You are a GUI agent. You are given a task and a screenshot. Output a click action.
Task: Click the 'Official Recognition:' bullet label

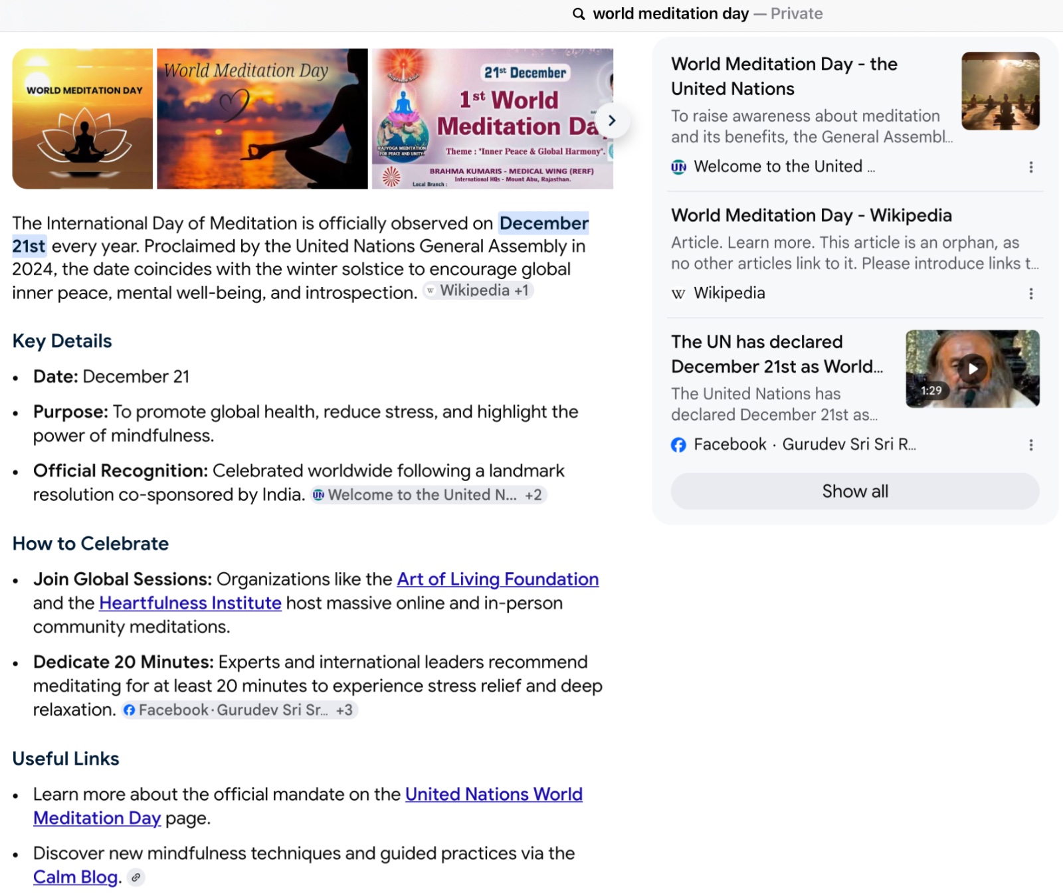[121, 471]
